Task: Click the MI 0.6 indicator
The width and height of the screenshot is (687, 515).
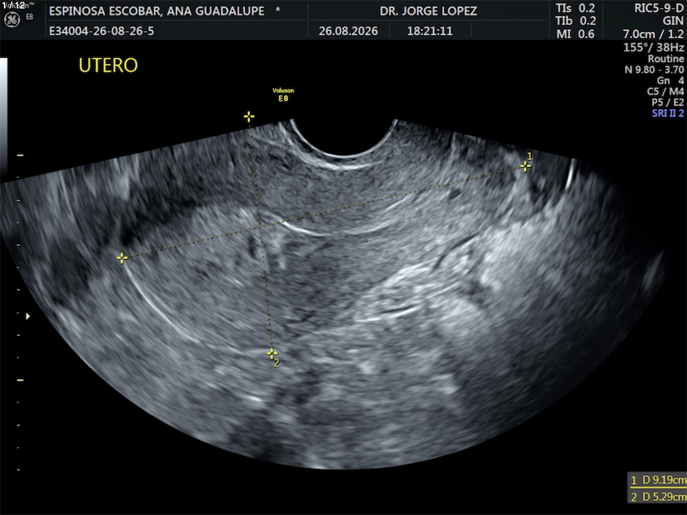Action: [x=575, y=34]
